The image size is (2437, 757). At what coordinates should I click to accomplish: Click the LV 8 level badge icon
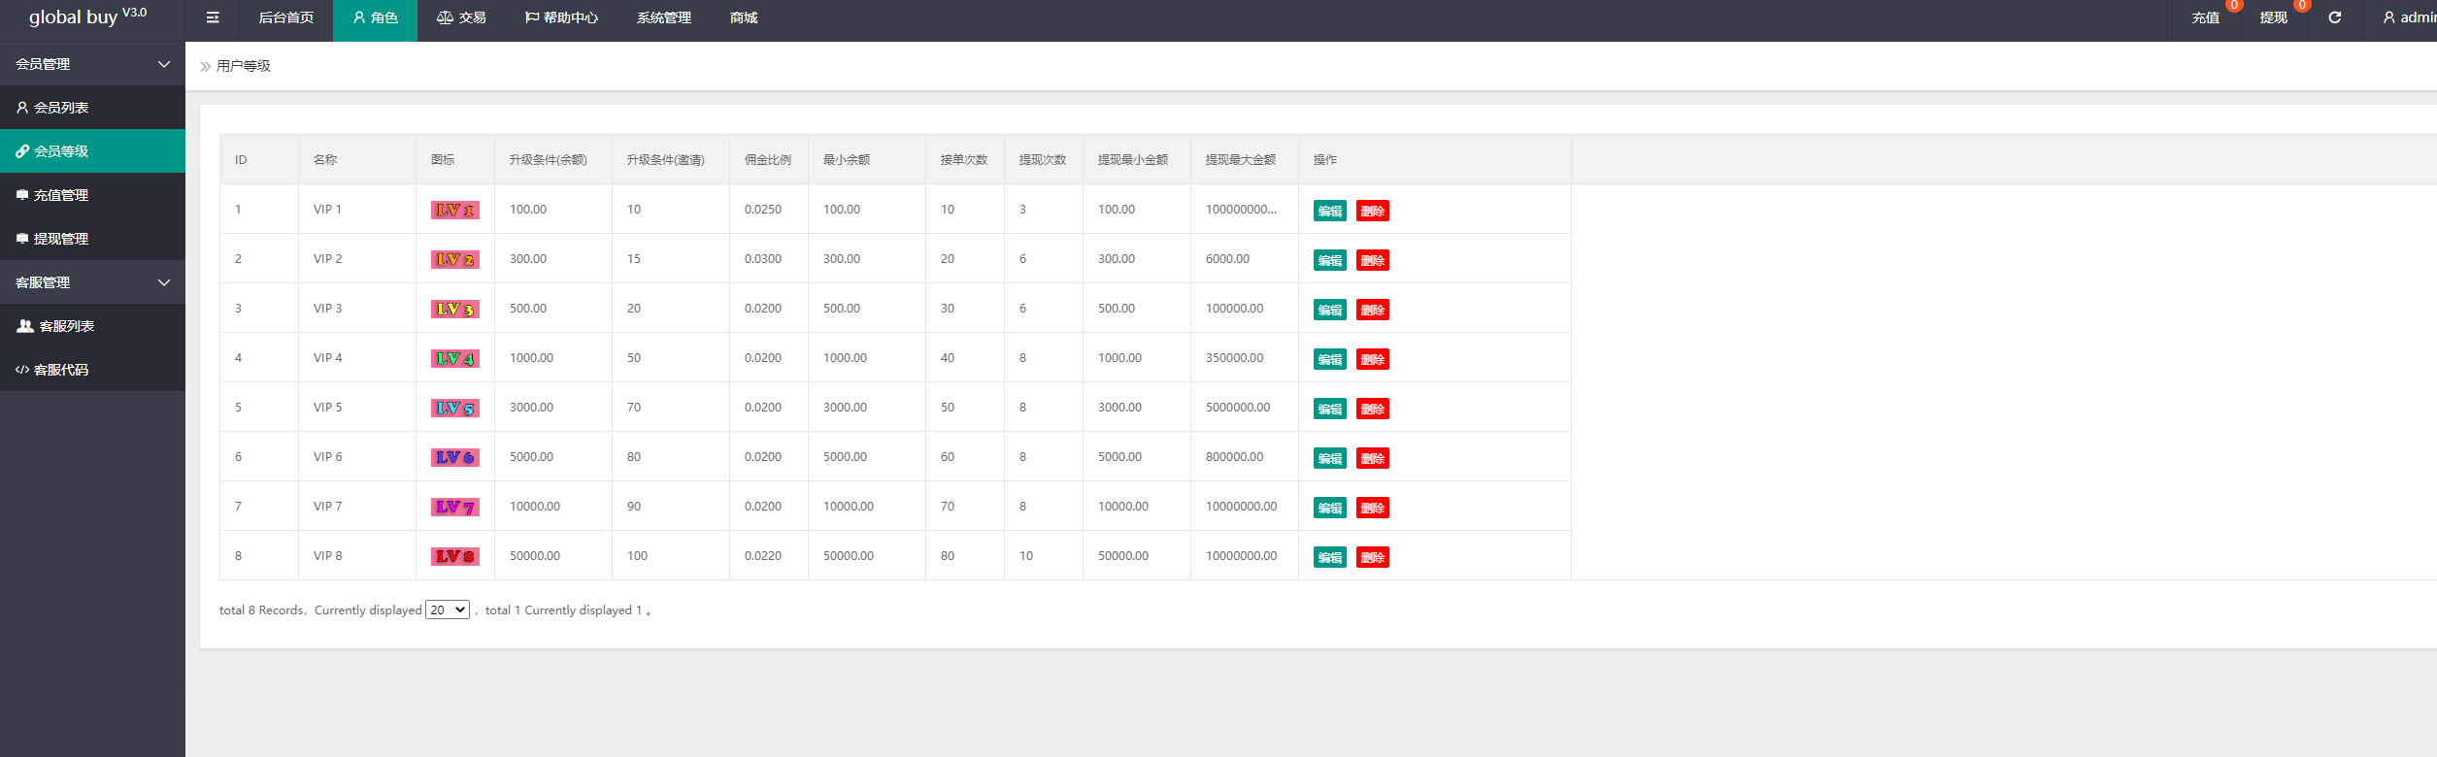click(x=454, y=556)
